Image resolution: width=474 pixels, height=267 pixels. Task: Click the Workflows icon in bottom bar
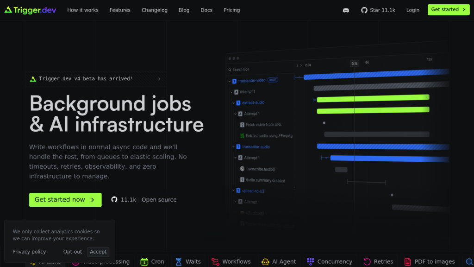[215, 261]
